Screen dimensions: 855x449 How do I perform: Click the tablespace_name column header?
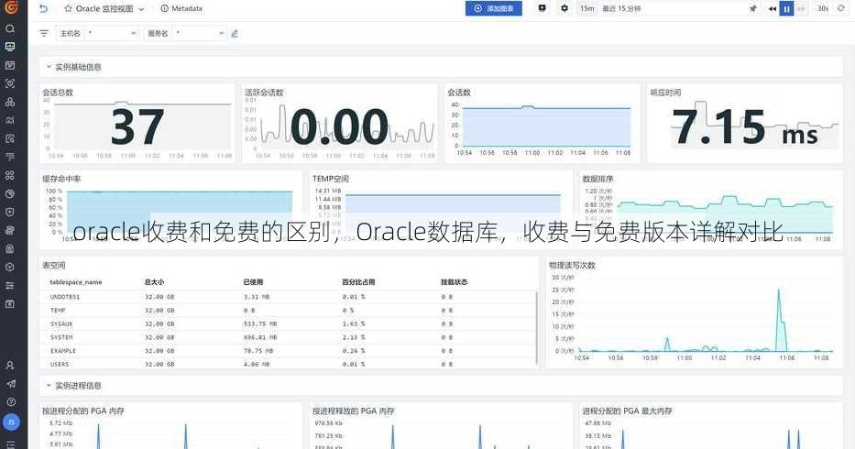[76, 282]
